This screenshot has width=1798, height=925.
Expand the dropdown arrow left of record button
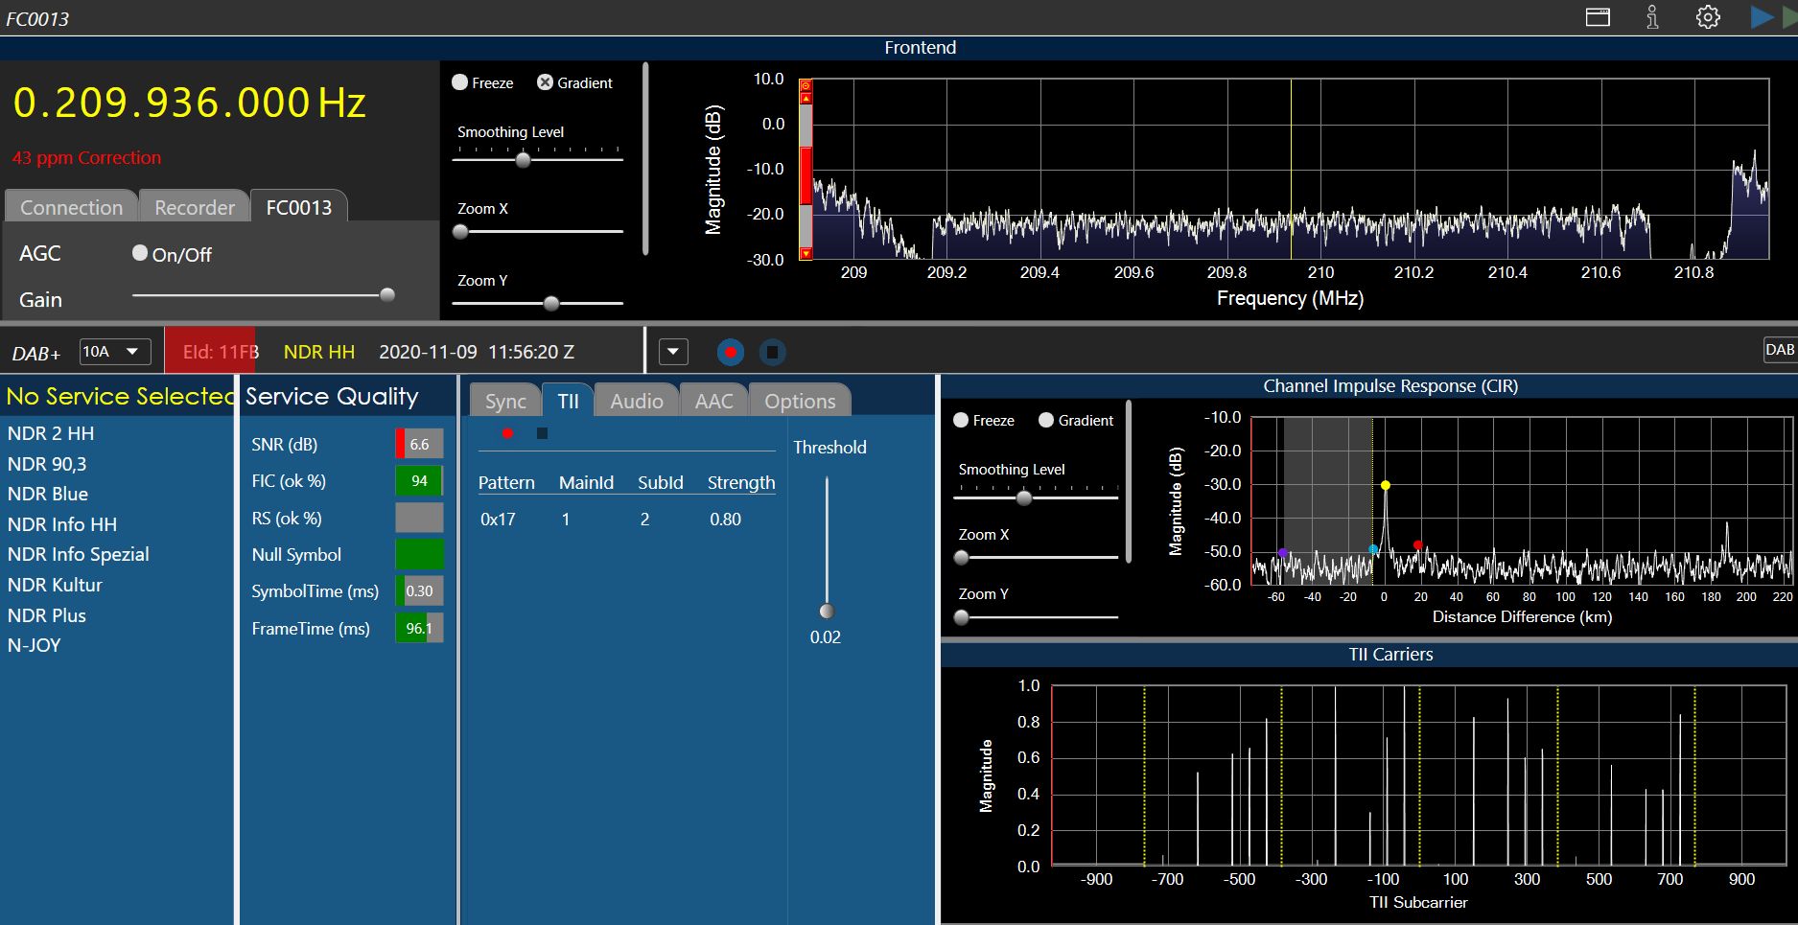click(673, 352)
